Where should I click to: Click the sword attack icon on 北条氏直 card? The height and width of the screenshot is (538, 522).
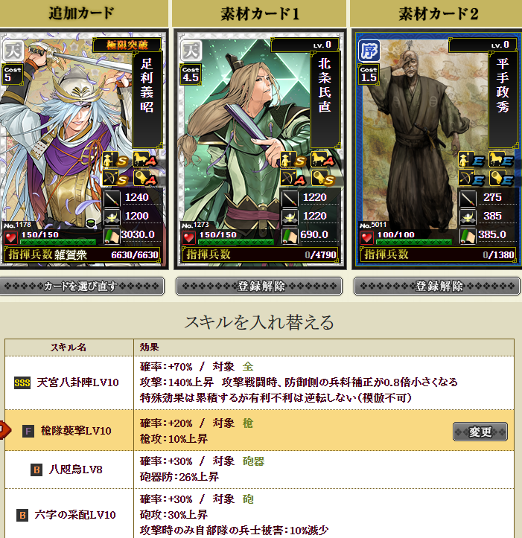[290, 198]
